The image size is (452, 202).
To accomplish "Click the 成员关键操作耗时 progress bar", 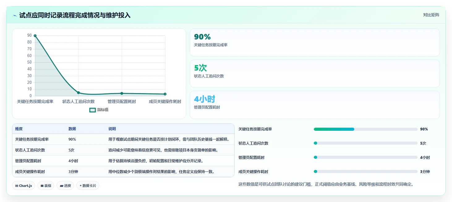I will pyautogui.click(x=365, y=172).
